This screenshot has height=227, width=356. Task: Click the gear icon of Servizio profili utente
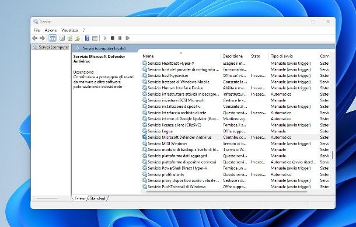click(x=144, y=174)
